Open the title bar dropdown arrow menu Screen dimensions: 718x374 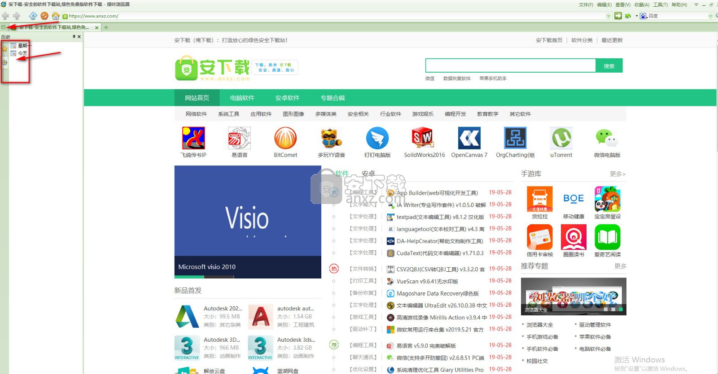click(x=696, y=4)
